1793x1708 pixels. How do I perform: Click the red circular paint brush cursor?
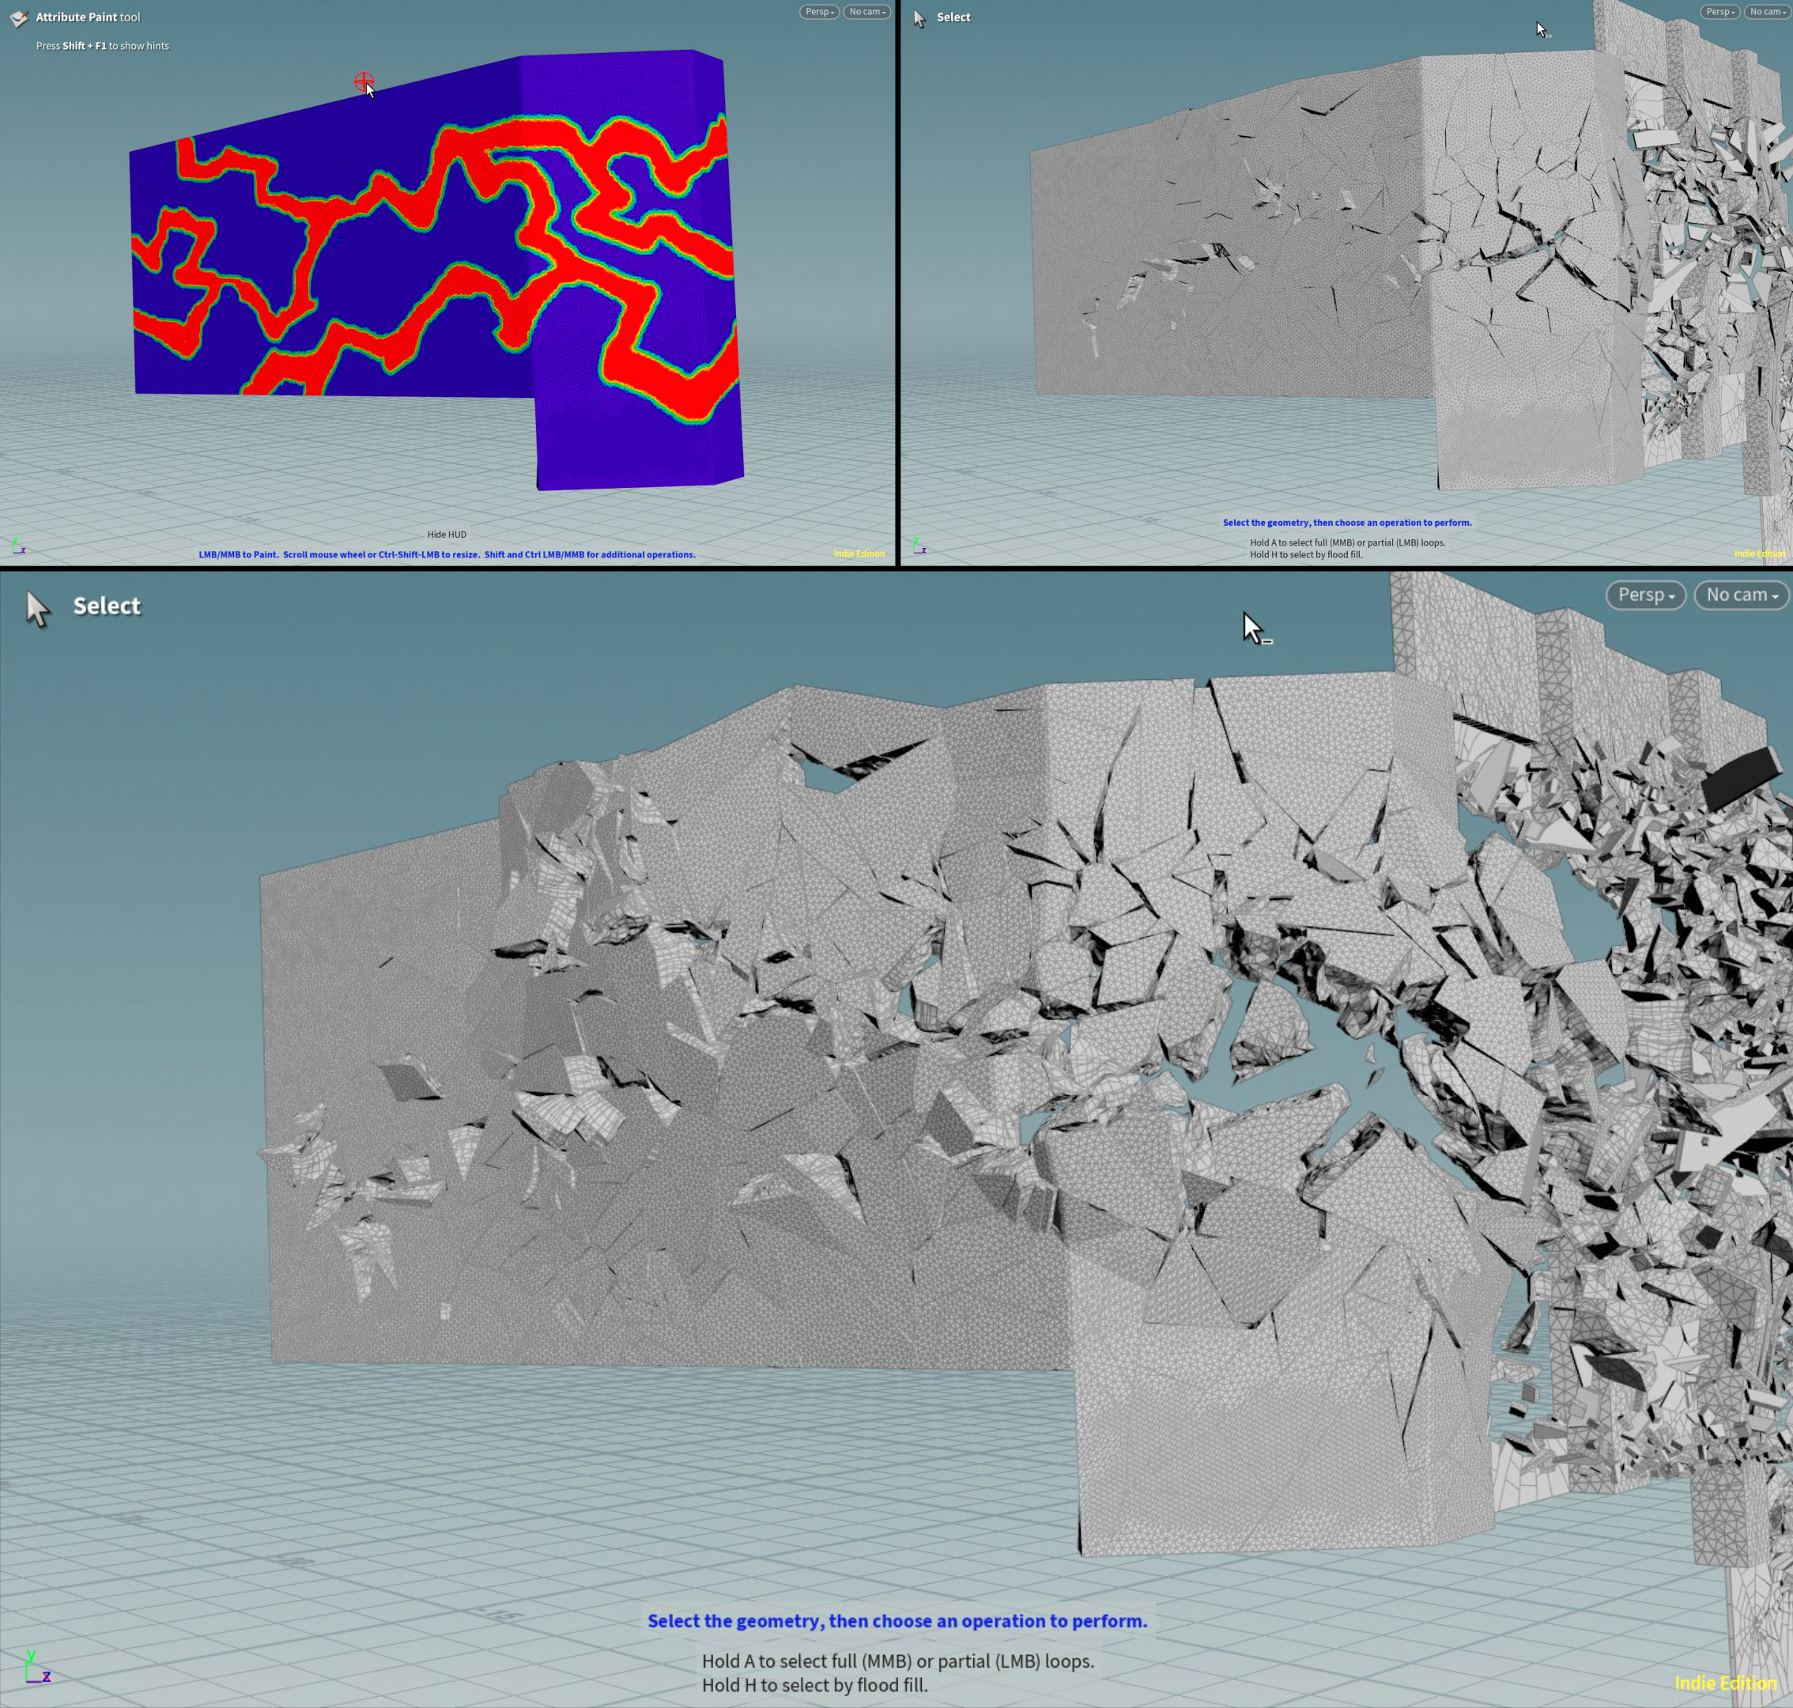363,82
